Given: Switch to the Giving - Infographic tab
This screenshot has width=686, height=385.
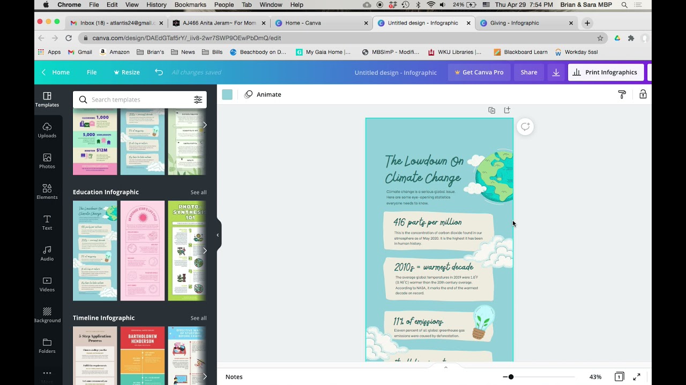Looking at the screenshot, I should pos(526,23).
